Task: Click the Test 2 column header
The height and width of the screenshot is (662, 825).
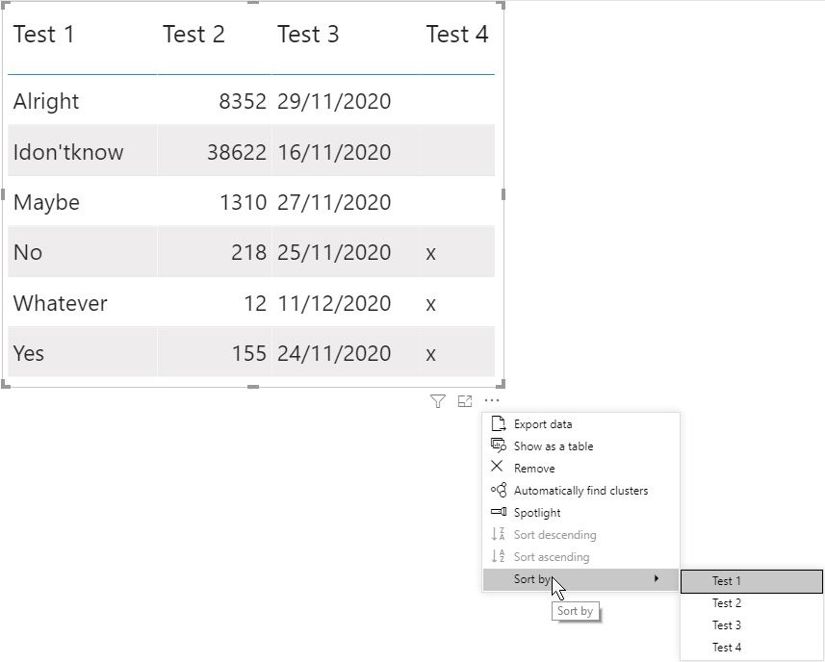Action: pyautogui.click(x=193, y=35)
